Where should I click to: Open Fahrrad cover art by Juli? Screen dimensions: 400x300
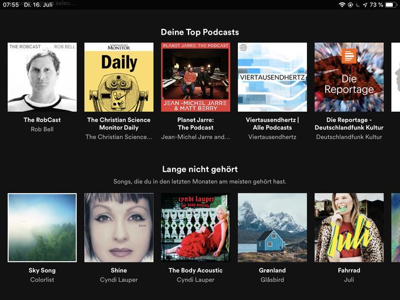pos(349,228)
